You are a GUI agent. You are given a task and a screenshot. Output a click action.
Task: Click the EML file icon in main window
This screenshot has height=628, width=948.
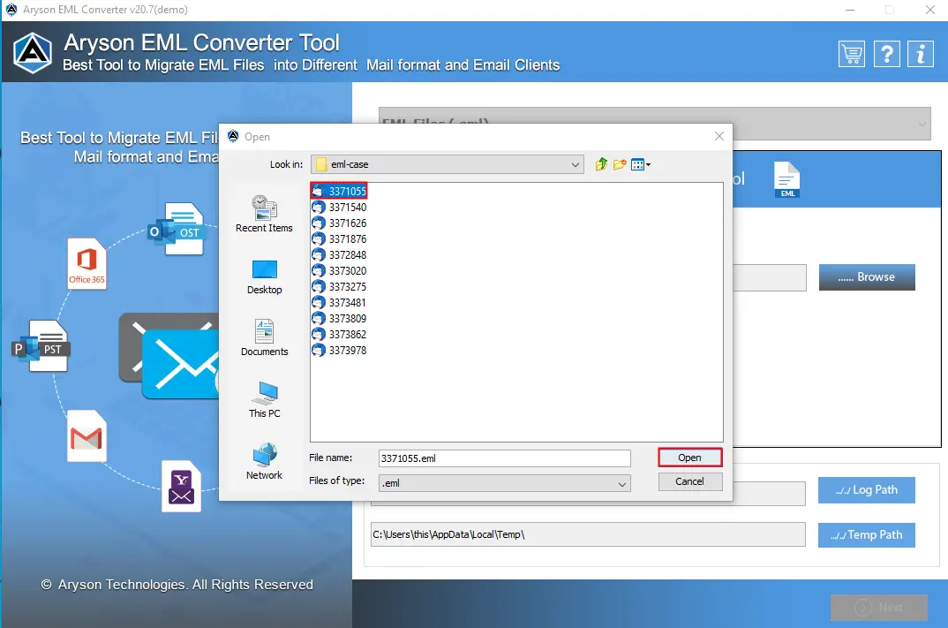tap(787, 179)
